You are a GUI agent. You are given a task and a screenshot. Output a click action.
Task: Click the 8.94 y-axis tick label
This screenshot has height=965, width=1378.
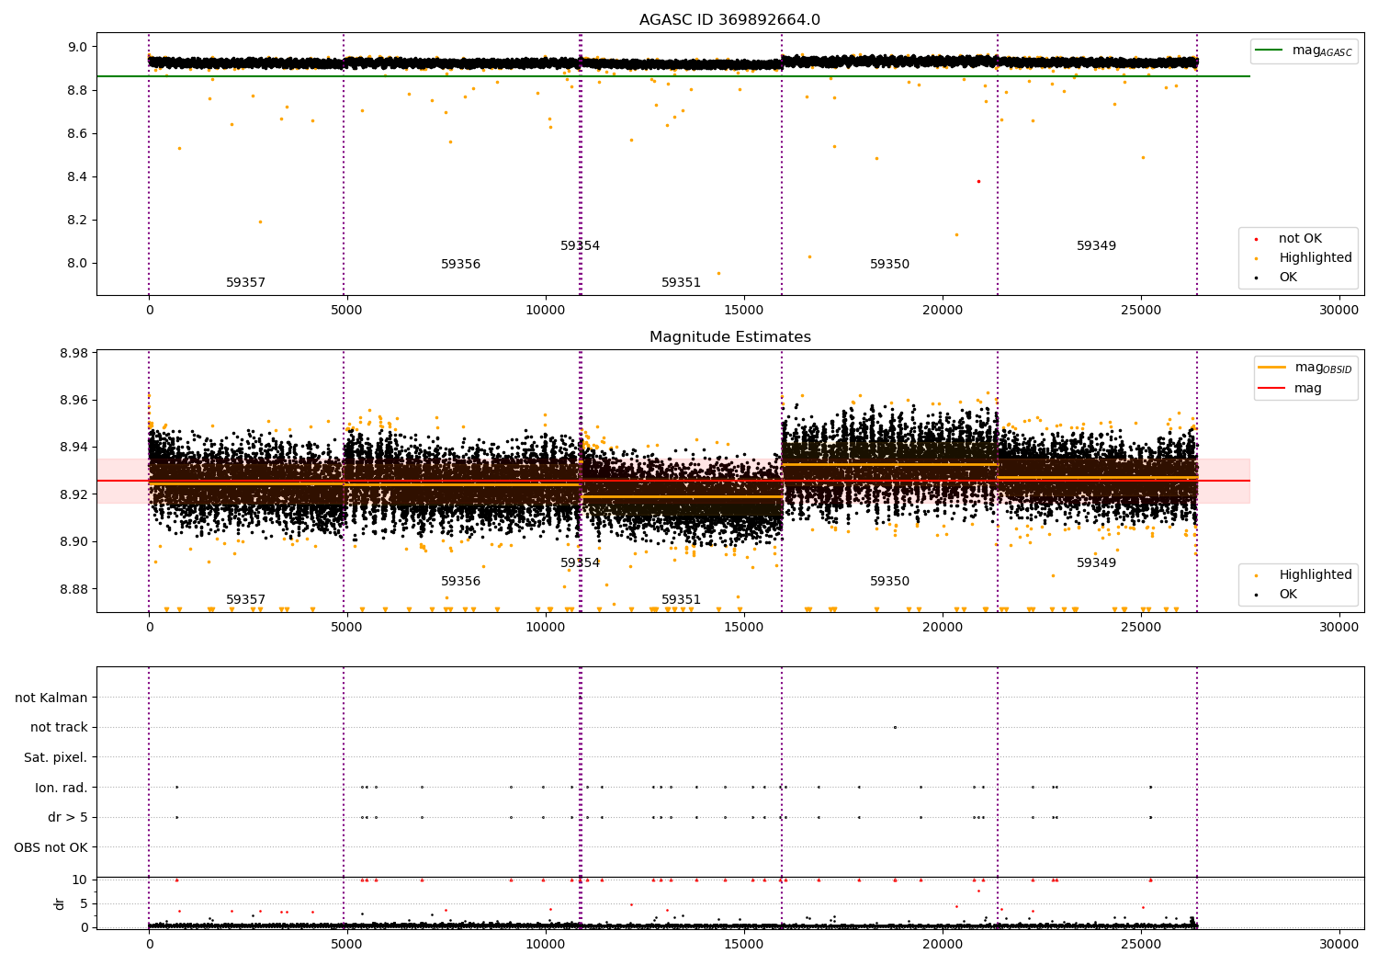pyautogui.click(x=73, y=448)
